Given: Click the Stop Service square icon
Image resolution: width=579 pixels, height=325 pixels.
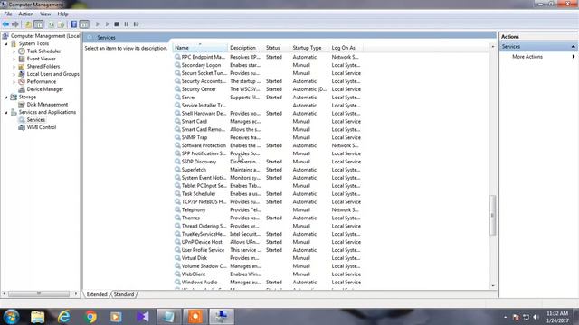Looking at the screenshot, I should (x=117, y=24).
